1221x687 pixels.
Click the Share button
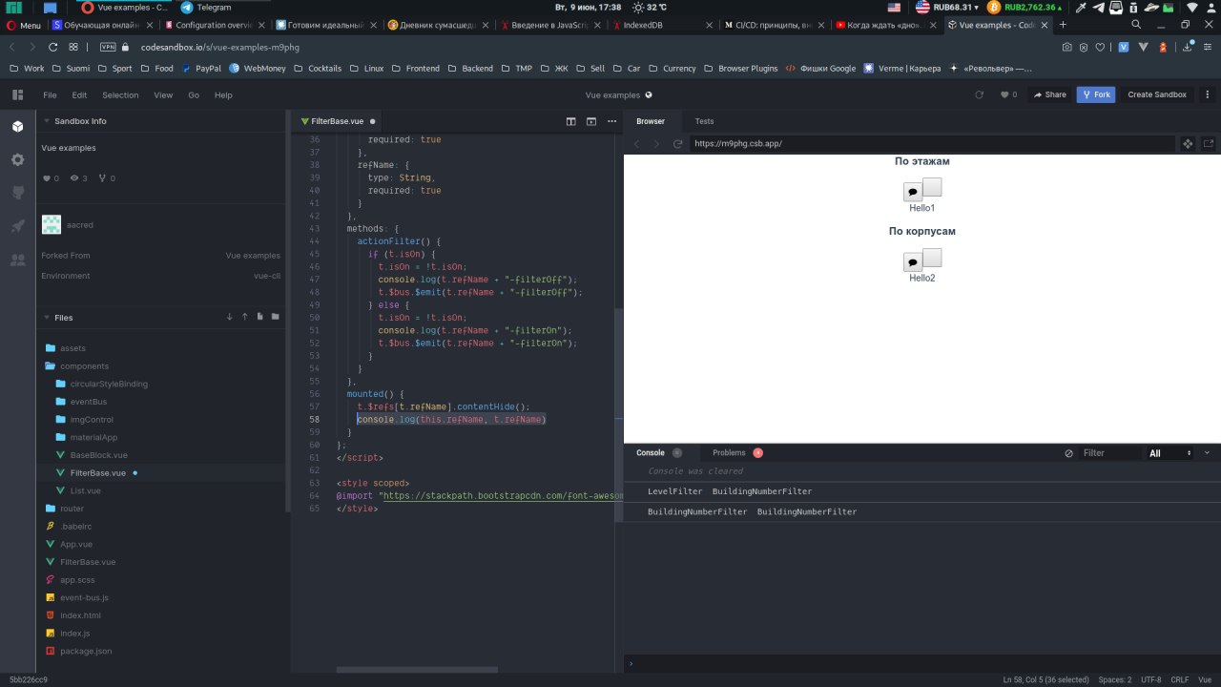coord(1048,94)
